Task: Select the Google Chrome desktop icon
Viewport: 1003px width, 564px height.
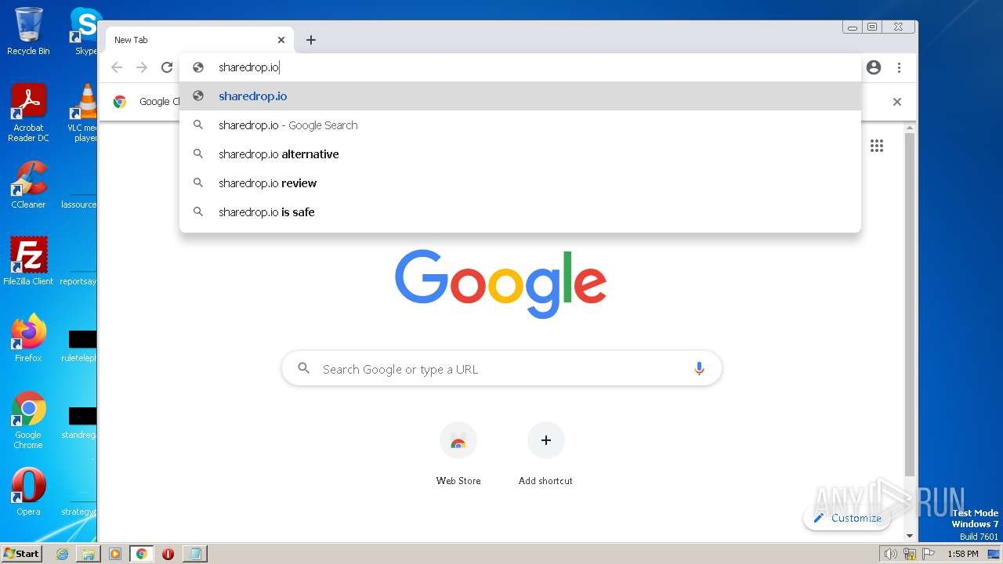Action: click(x=28, y=421)
